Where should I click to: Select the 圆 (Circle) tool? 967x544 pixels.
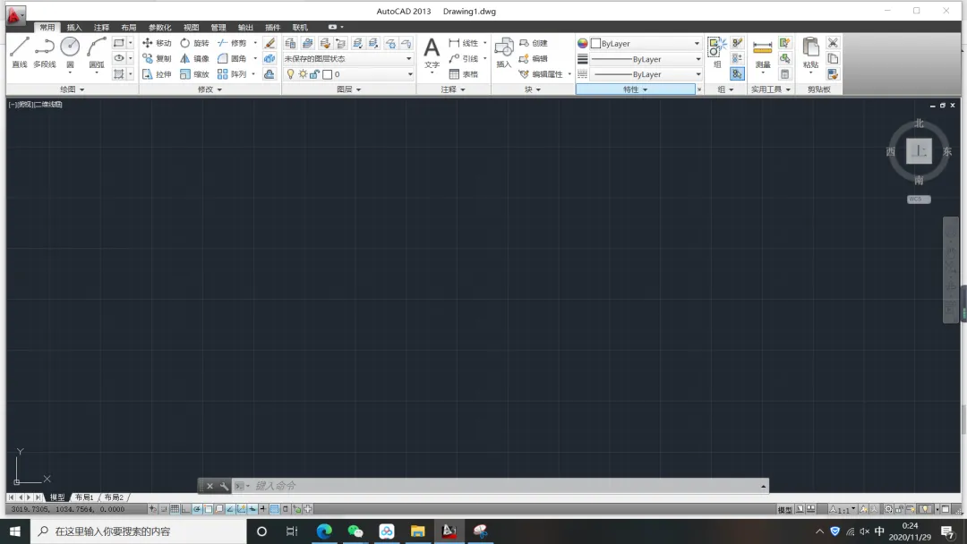tap(70, 53)
